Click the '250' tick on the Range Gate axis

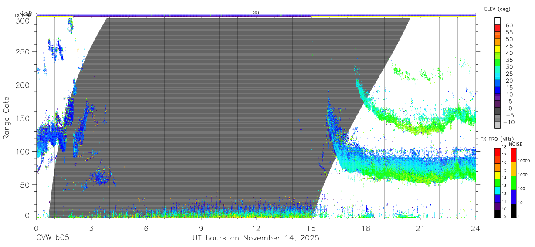coord(23,51)
